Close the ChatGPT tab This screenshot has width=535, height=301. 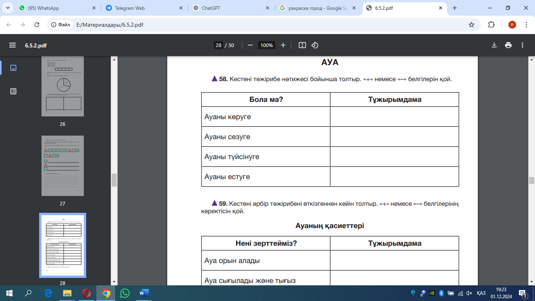267,8
